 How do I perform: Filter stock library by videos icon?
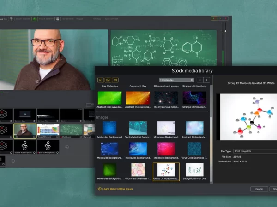point(101,80)
